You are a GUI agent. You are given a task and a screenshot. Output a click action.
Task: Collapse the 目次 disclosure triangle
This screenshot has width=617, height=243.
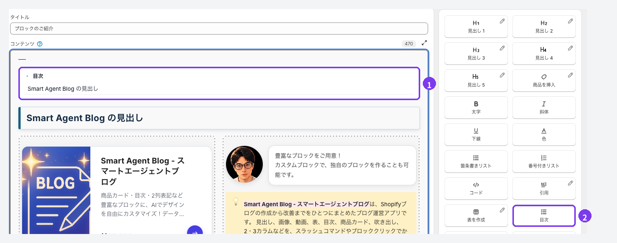[27, 76]
